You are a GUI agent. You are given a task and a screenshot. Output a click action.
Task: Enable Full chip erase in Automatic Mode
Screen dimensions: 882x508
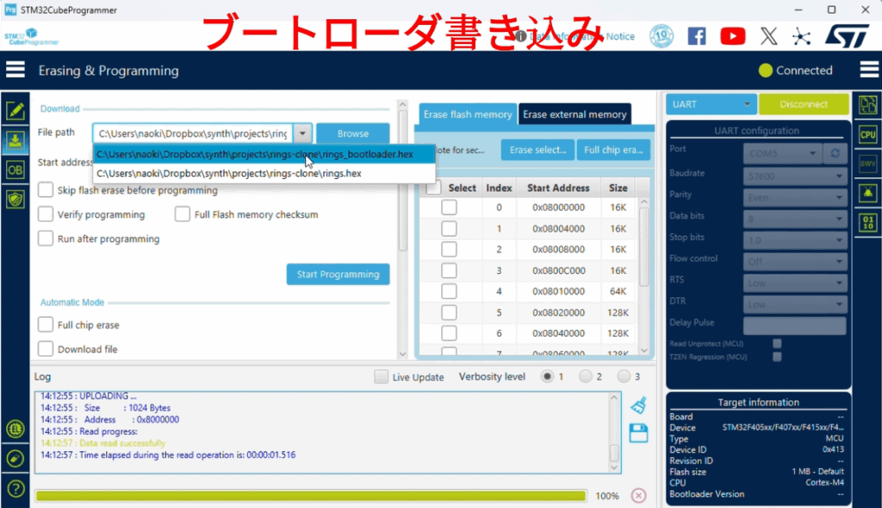pos(46,324)
